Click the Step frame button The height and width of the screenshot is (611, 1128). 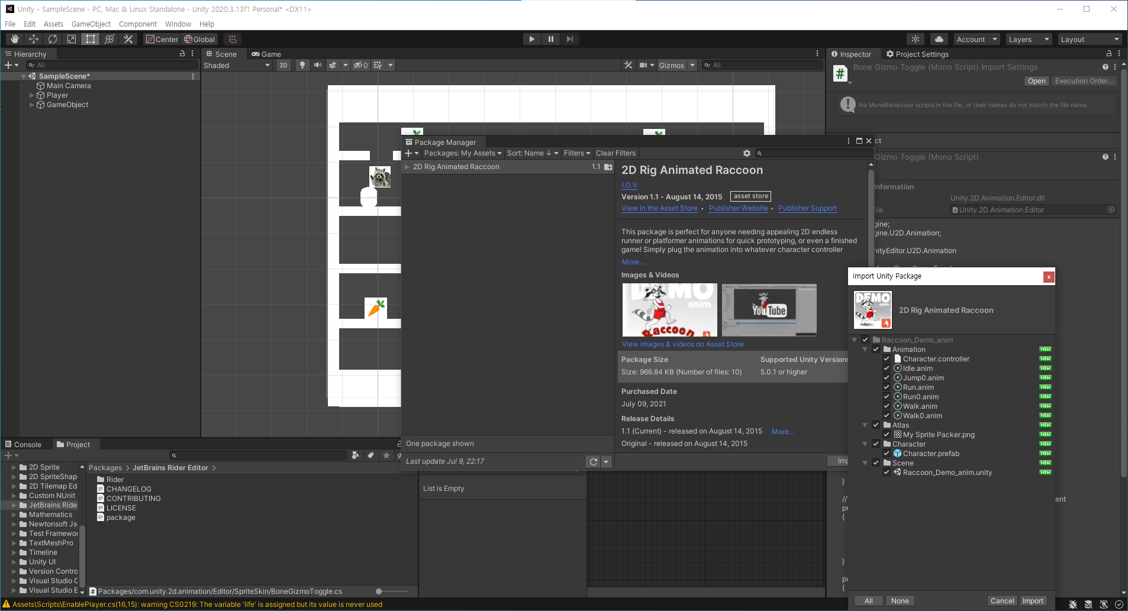click(x=569, y=39)
